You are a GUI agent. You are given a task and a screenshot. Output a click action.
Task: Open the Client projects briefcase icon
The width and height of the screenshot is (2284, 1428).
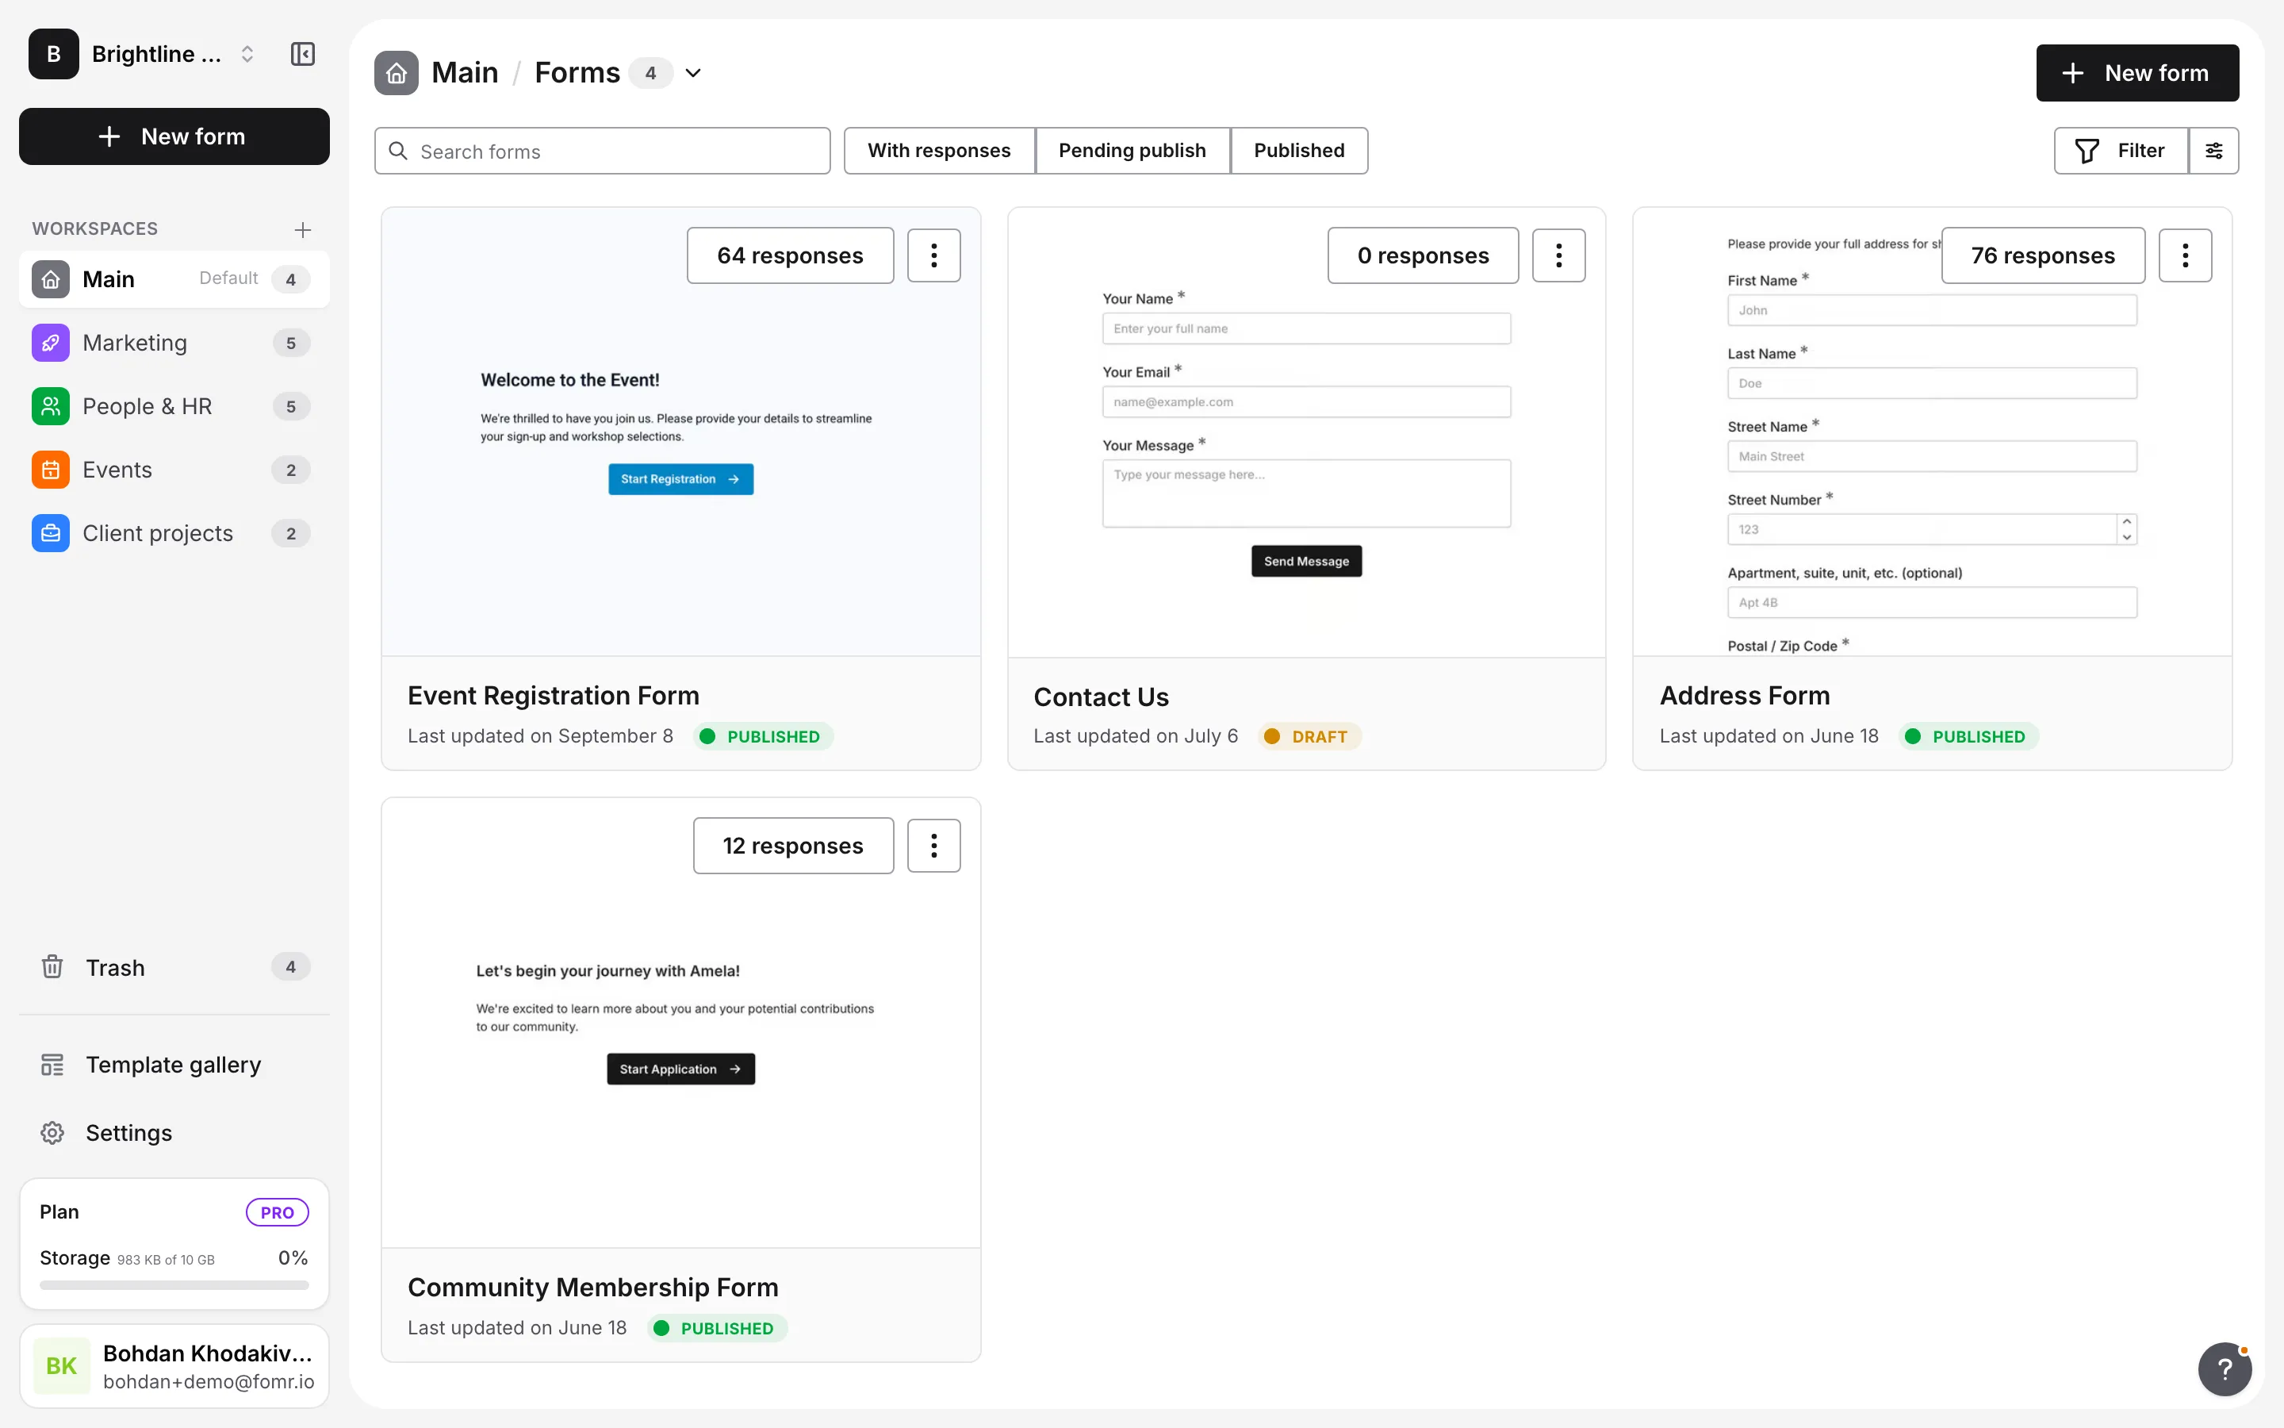pos(50,534)
